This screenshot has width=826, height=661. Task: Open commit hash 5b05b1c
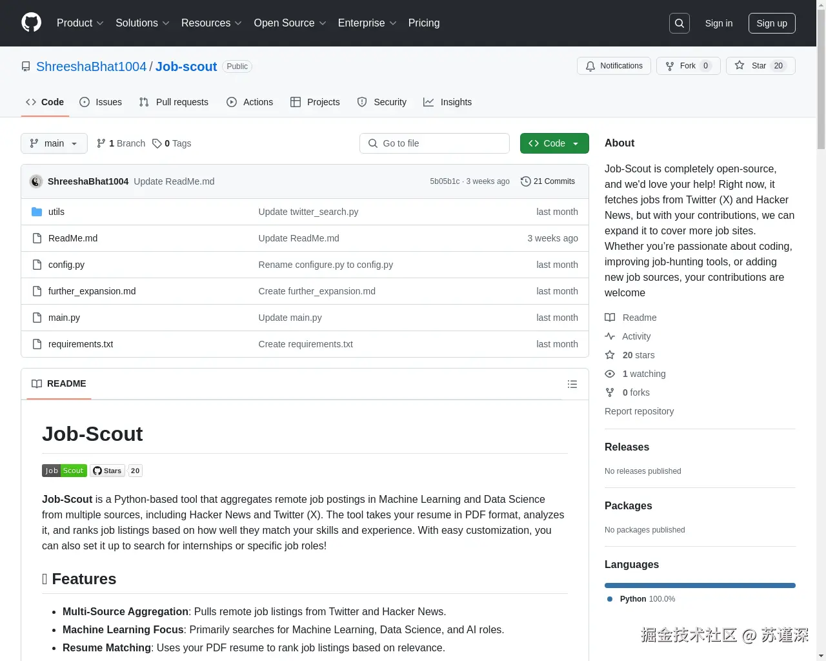(445, 181)
